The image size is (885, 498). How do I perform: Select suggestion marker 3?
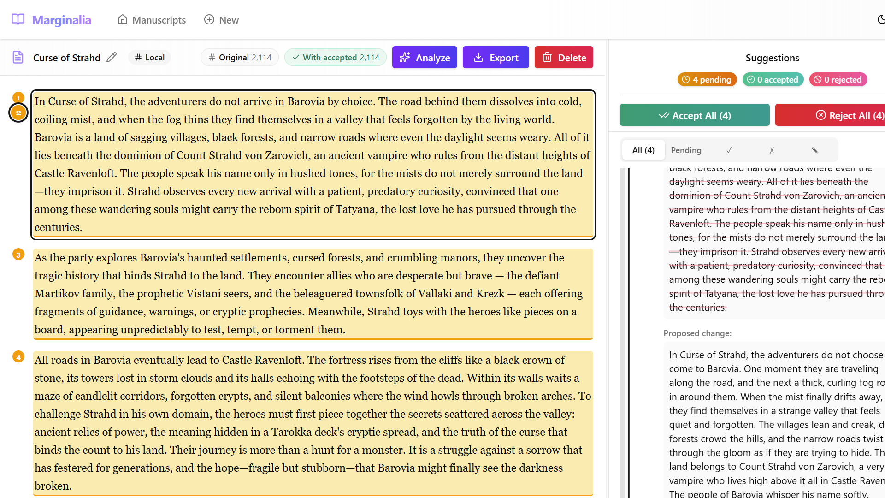point(18,255)
